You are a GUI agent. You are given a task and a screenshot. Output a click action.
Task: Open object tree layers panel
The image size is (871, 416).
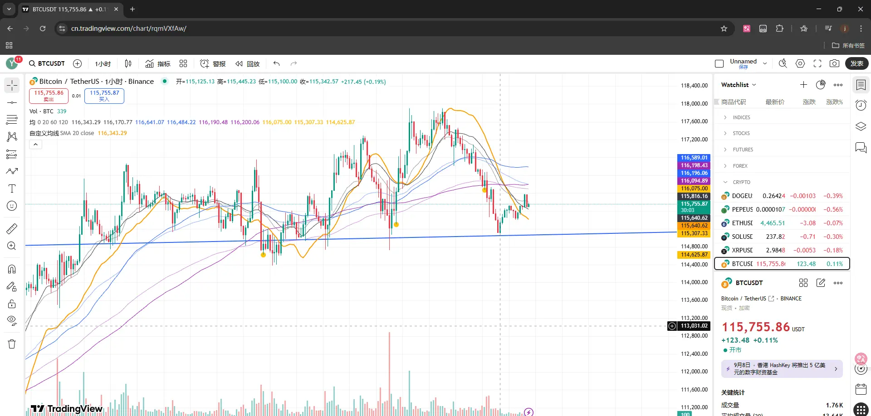coord(861,126)
